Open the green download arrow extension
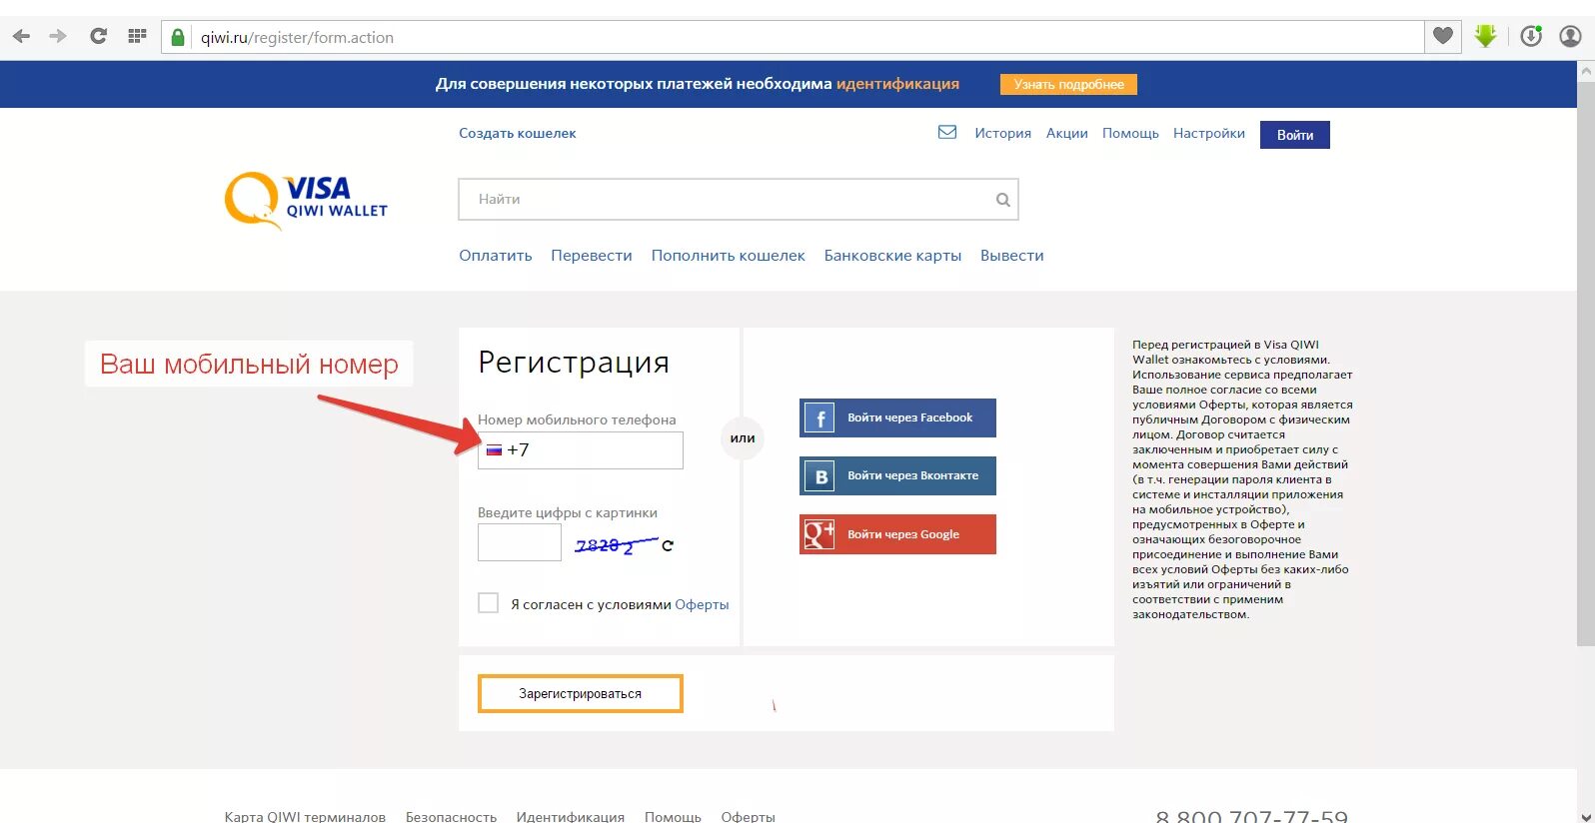This screenshot has height=823, width=1595. (1486, 37)
